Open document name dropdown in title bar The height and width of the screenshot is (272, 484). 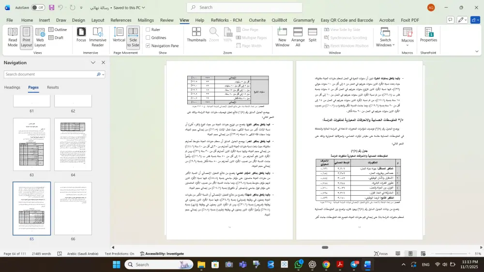[143, 7]
